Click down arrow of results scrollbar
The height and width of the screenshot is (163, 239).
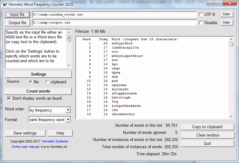click(231, 117)
